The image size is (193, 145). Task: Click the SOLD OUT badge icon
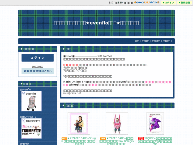click(141, 138)
